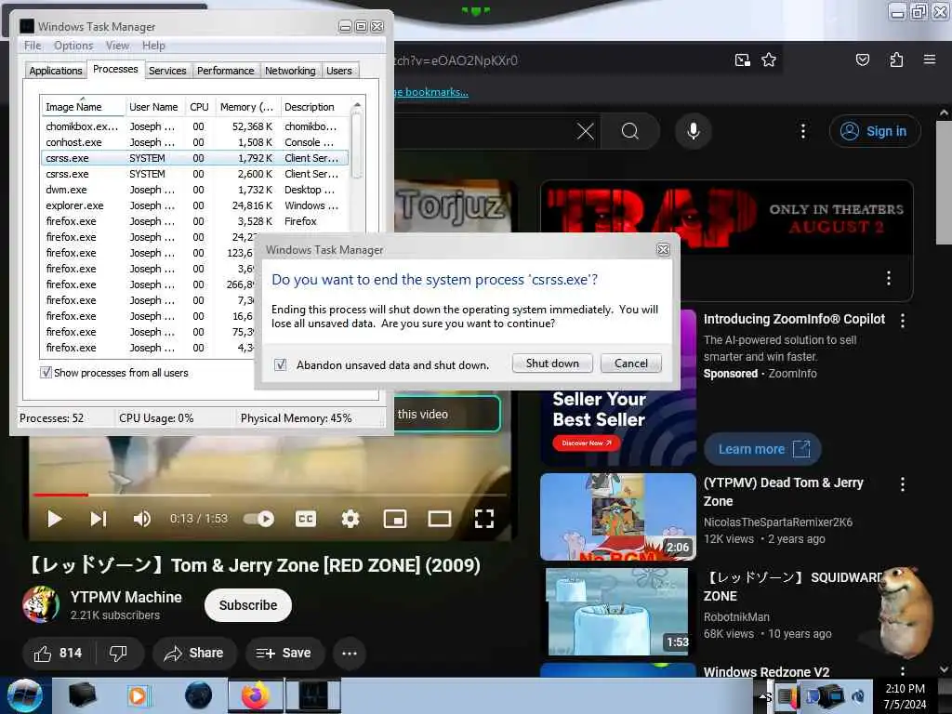
Task: Clear the YouTube search box with X
Action: pyautogui.click(x=586, y=131)
